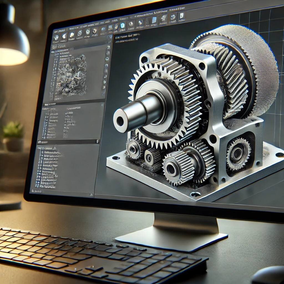Click the small button ending the lower panel header
284x284 pixels.
click(97, 141)
